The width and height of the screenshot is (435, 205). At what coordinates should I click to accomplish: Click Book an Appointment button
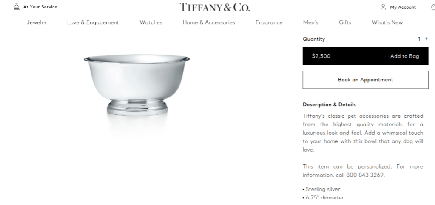tap(365, 80)
